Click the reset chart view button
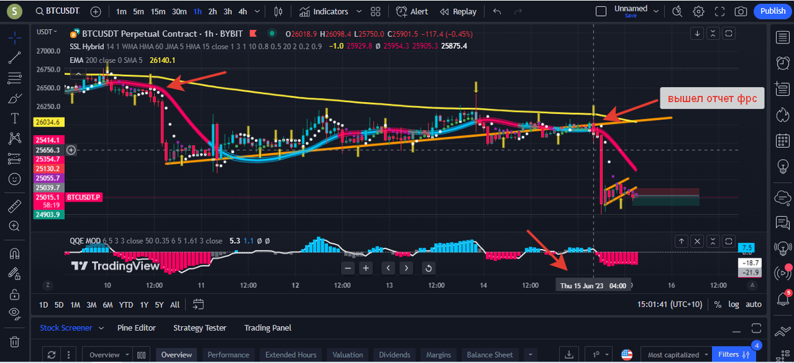Image resolution: width=794 pixels, height=363 pixels. pyautogui.click(x=427, y=268)
